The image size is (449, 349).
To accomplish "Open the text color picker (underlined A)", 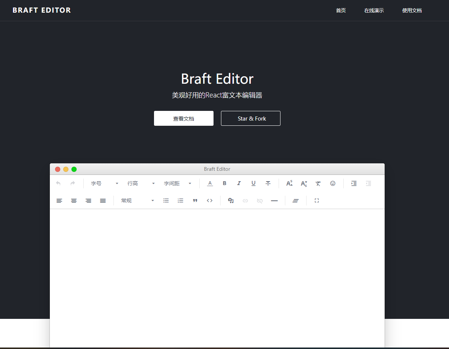I will coord(210,183).
